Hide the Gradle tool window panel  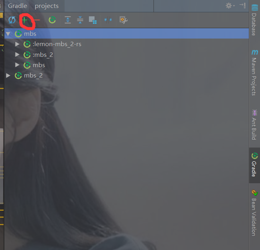click(242, 6)
